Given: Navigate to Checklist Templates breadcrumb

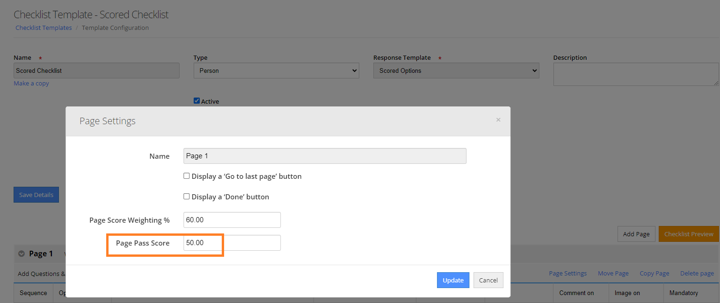Looking at the screenshot, I should pyautogui.click(x=44, y=28).
